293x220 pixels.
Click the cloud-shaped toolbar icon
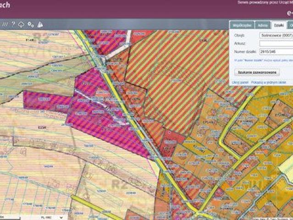click(22, 24)
